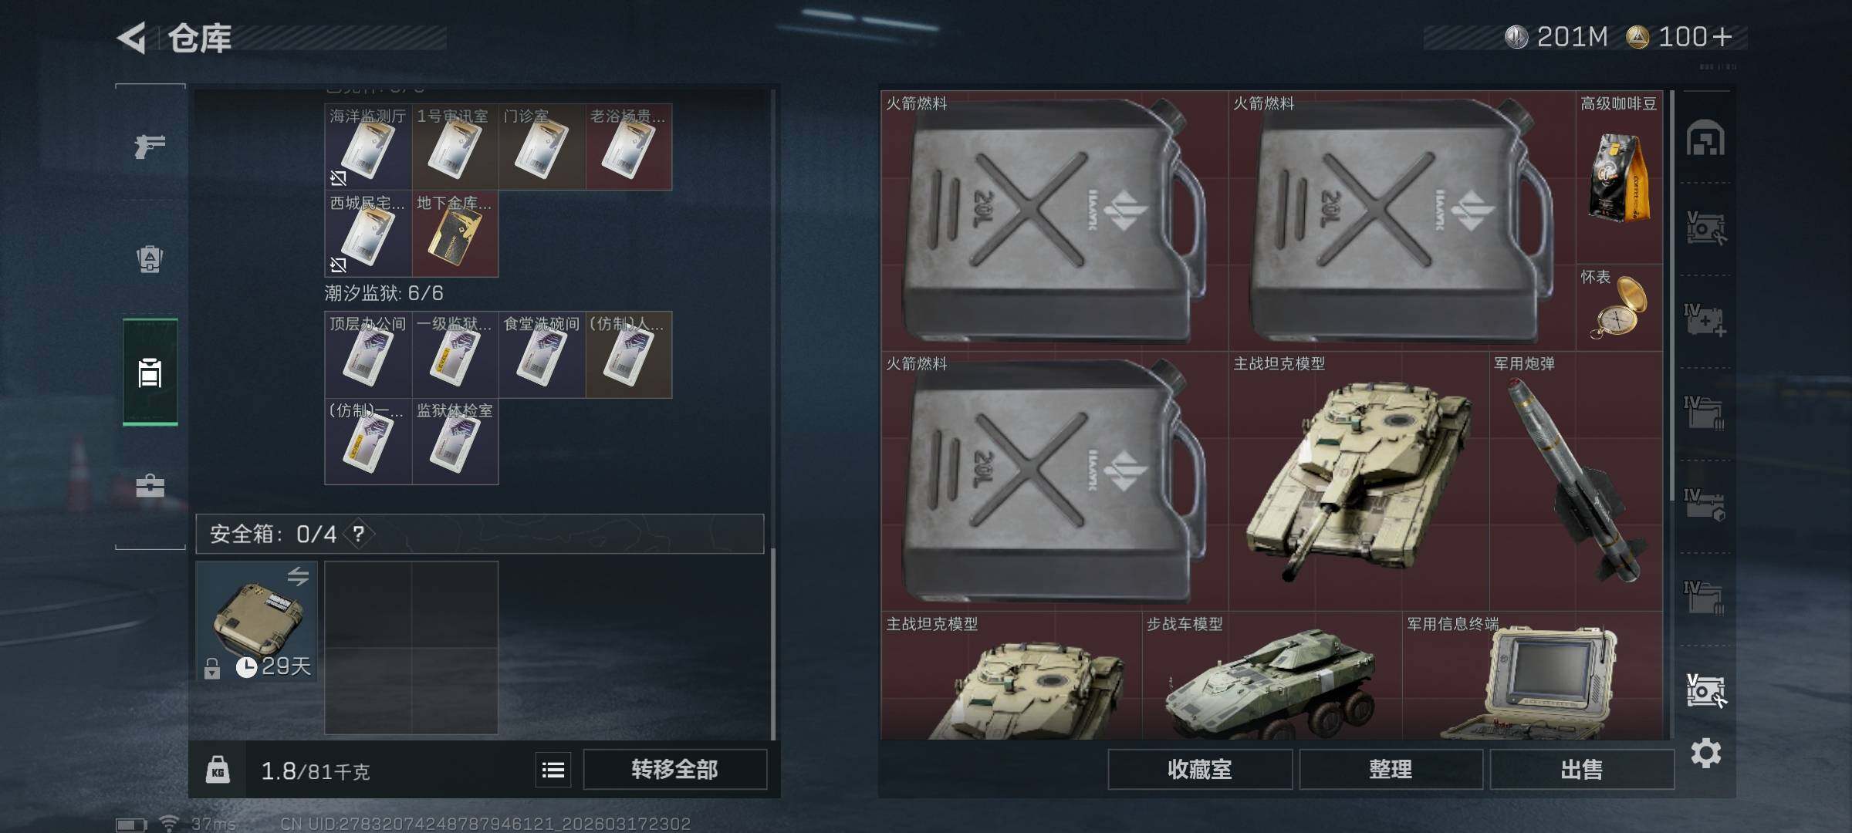The image size is (1852, 833).
Task: Select the main warehouse arch icon
Action: point(1705,138)
